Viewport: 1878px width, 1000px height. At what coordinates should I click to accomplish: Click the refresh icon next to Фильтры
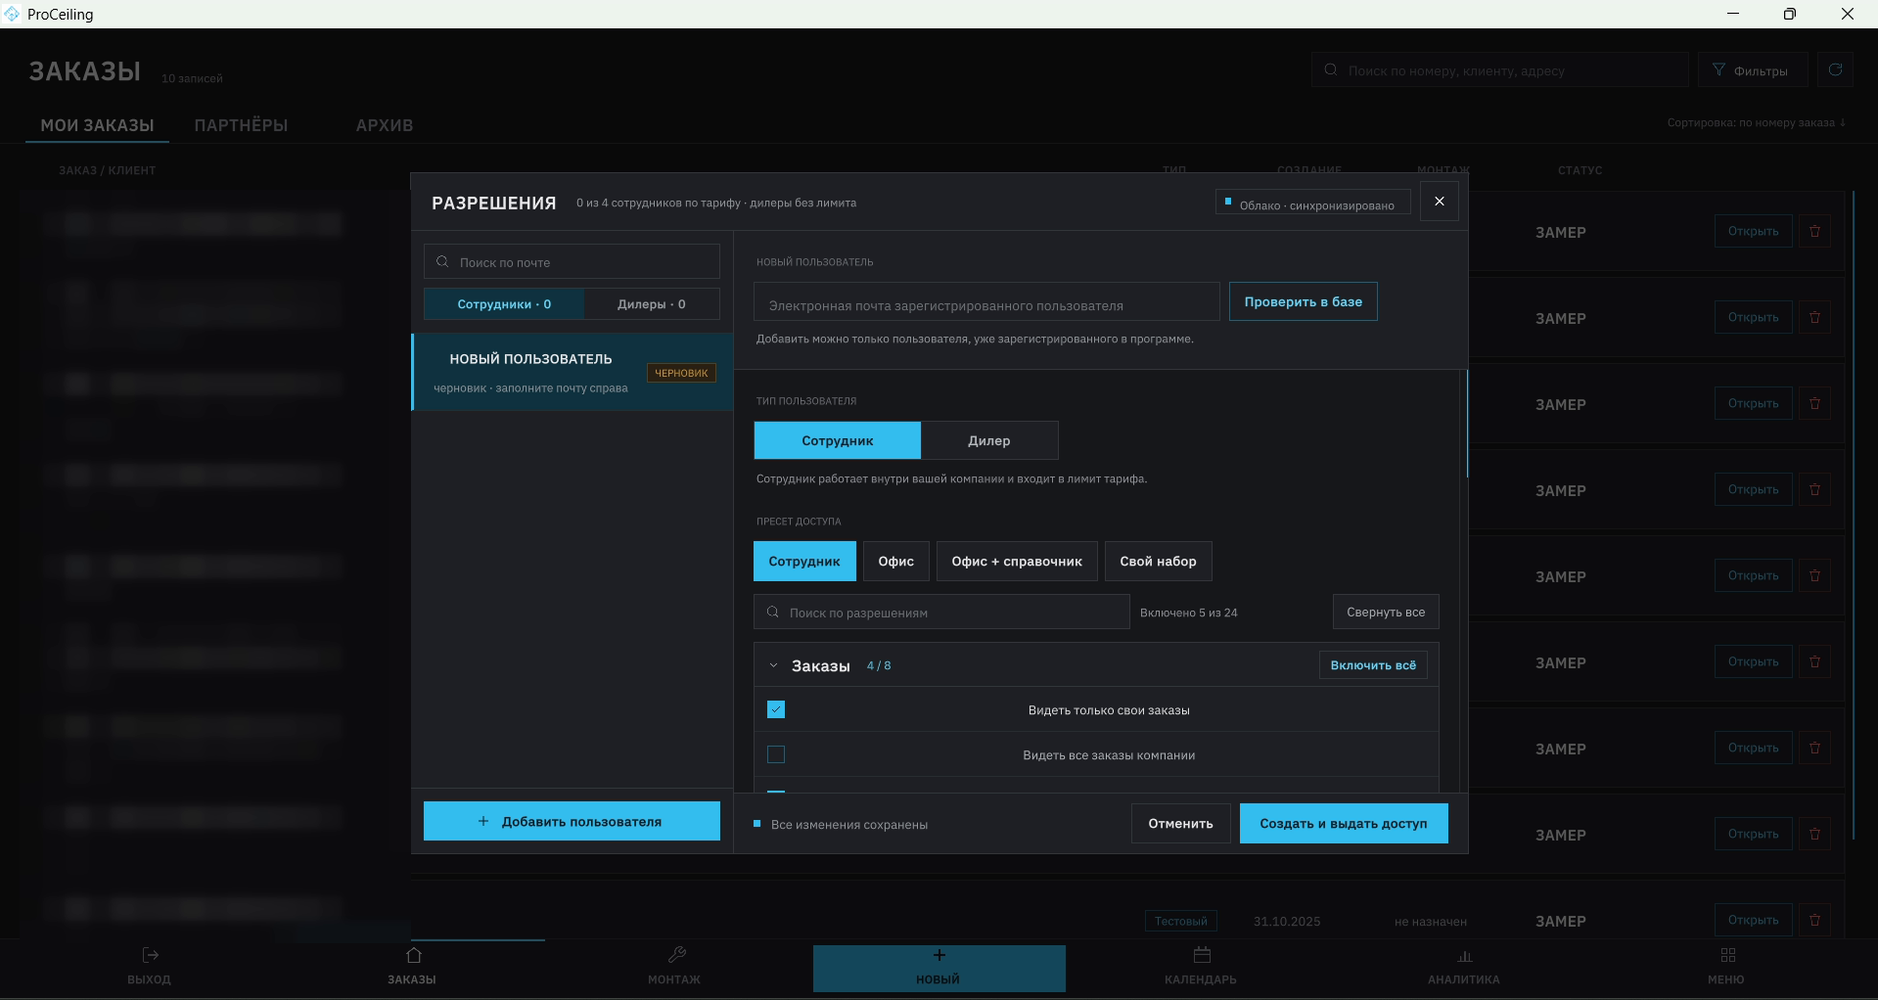[x=1835, y=69]
